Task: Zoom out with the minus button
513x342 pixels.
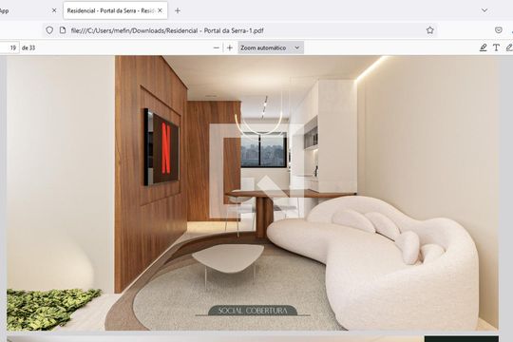Action: [x=217, y=47]
